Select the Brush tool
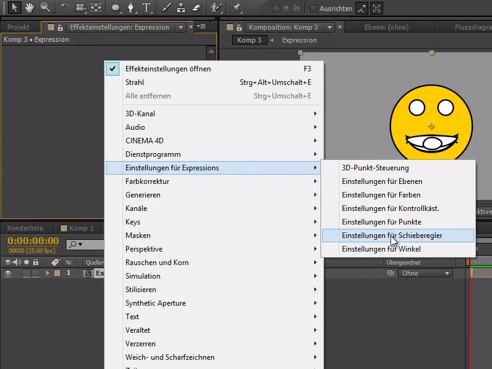The height and width of the screenshot is (369, 492). pos(167,8)
